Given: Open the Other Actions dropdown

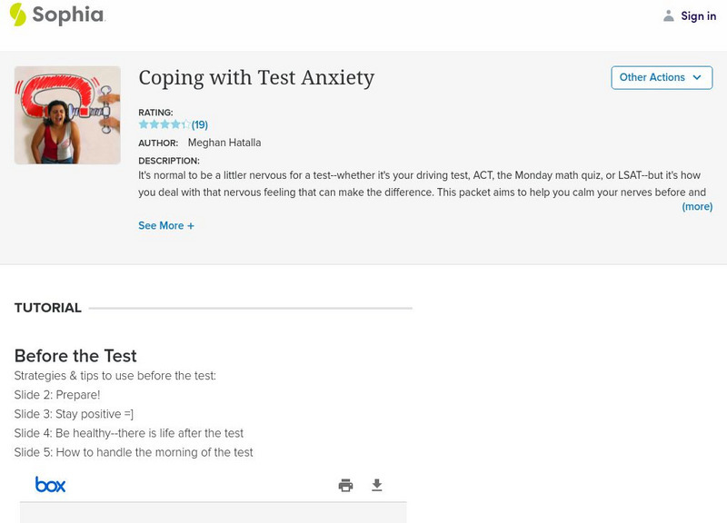Looking at the screenshot, I should 661,77.
